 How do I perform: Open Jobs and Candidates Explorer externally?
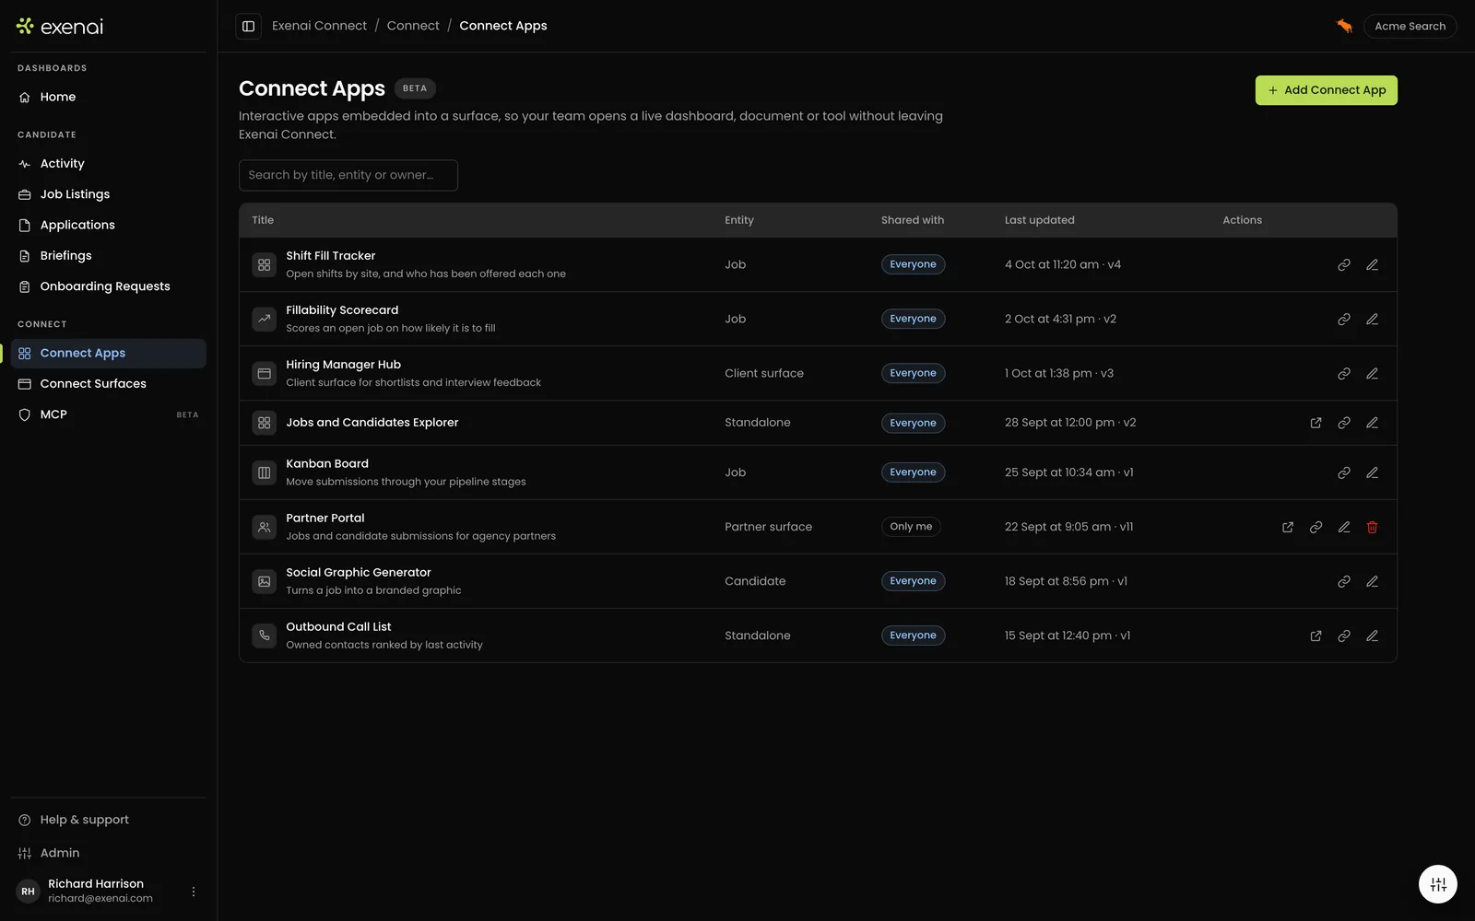[1316, 423]
